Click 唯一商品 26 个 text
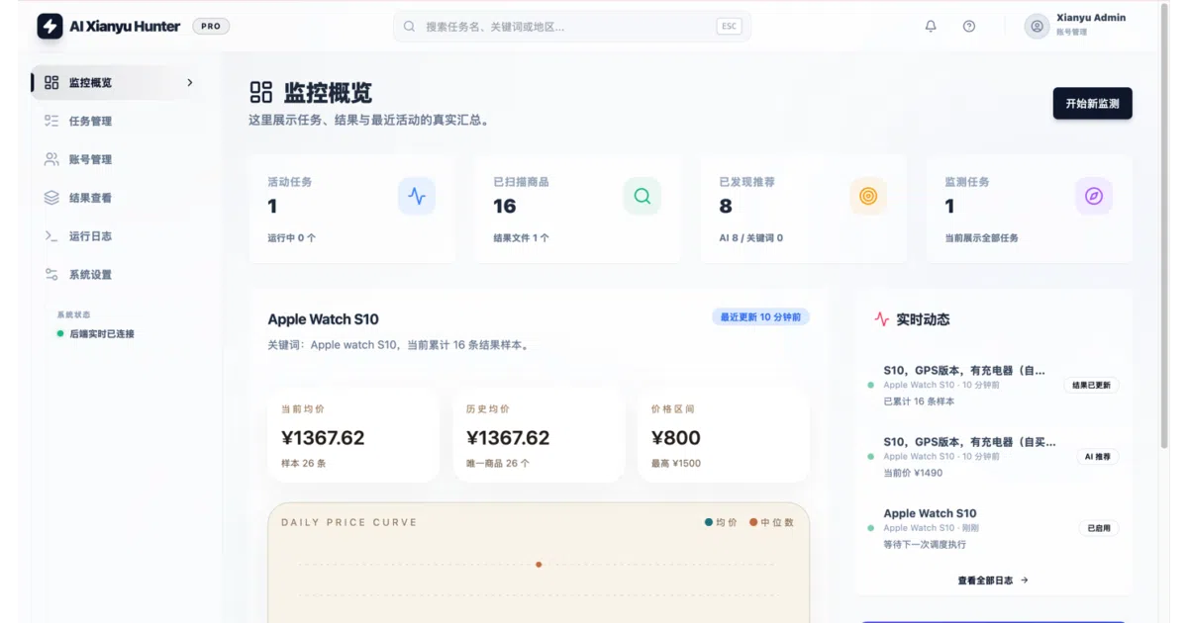The height and width of the screenshot is (623, 1188). point(498,463)
